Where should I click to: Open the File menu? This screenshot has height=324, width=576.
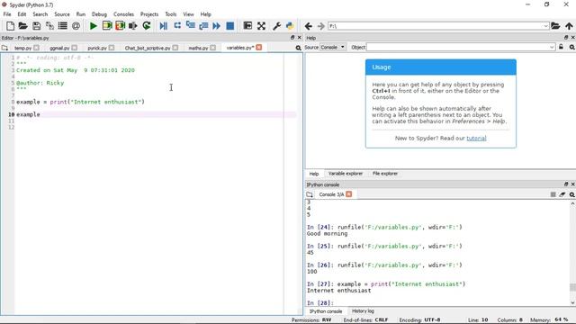(7, 14)
